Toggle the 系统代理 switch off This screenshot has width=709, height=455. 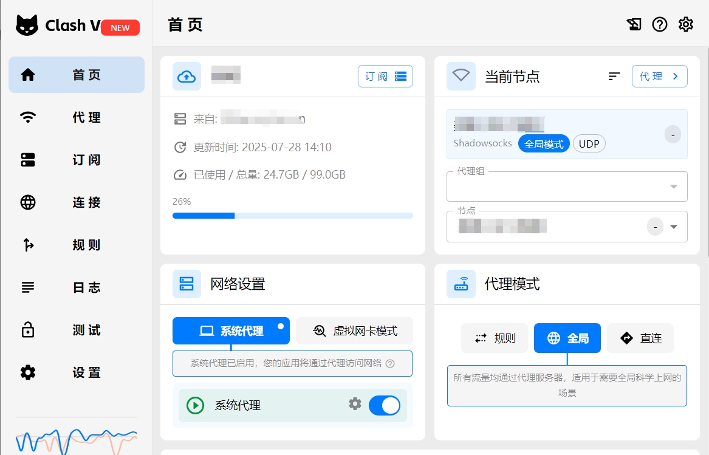[384, 405]
